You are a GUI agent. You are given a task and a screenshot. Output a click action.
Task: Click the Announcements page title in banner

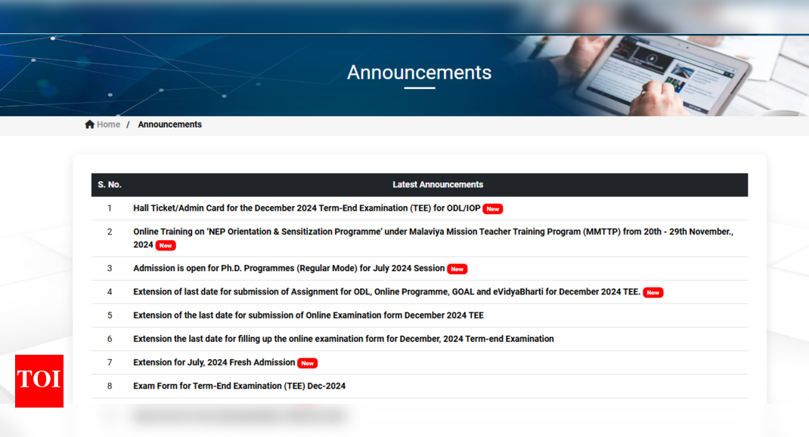pyautogui.click(x=420, y=72)
